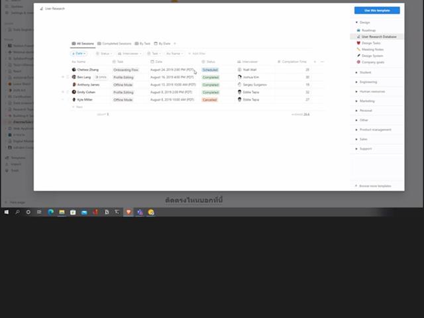The image size is (424, 318).
Task: Click the Status column header
Action: point(209,62)
